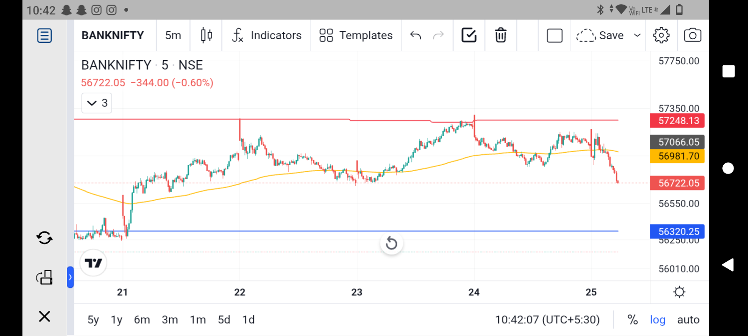Click the BANKNIFTY · 5 · NSE chart title
The image size is (748, 336).
(142, 65)
